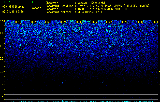Click the 0.9 kHz axis tick label

(2, 59)
